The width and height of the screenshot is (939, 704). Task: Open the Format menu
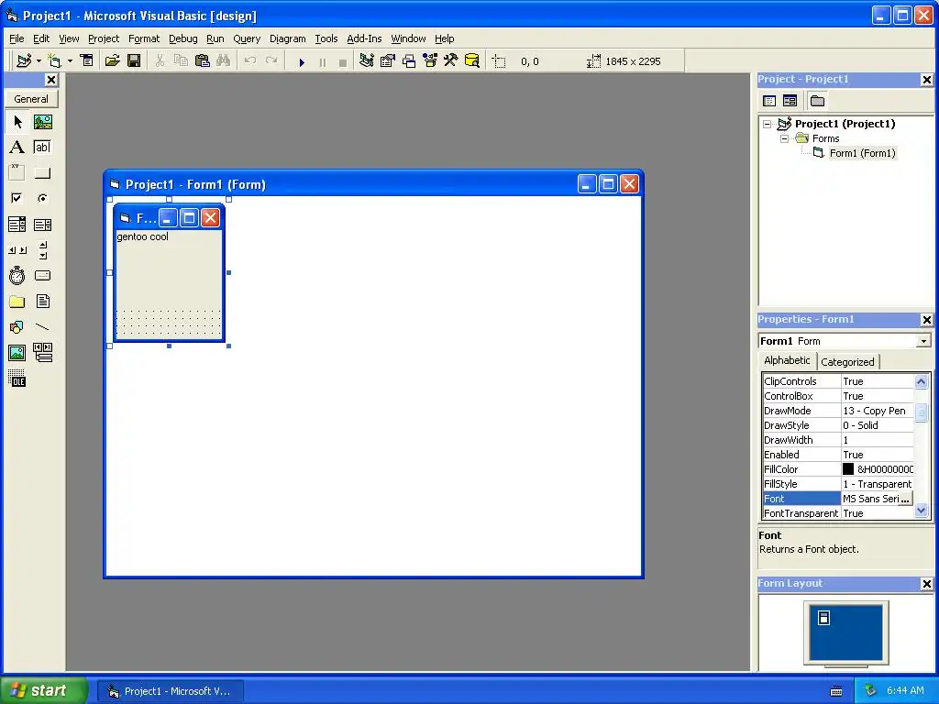pos(144,38)
